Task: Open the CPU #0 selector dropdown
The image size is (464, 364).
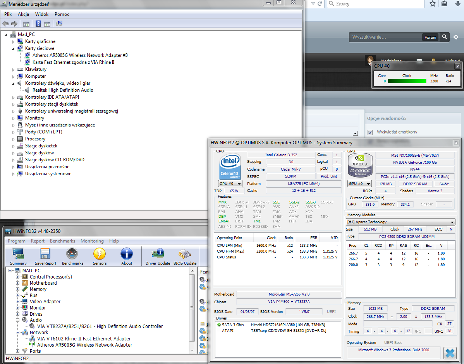Action: pyautogui.click(x=230, y=183)
